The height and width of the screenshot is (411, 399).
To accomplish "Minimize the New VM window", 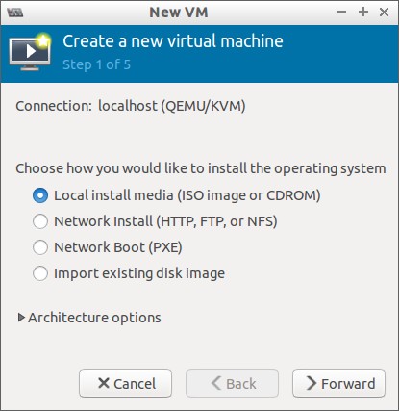I will click(x=342, y=13).
